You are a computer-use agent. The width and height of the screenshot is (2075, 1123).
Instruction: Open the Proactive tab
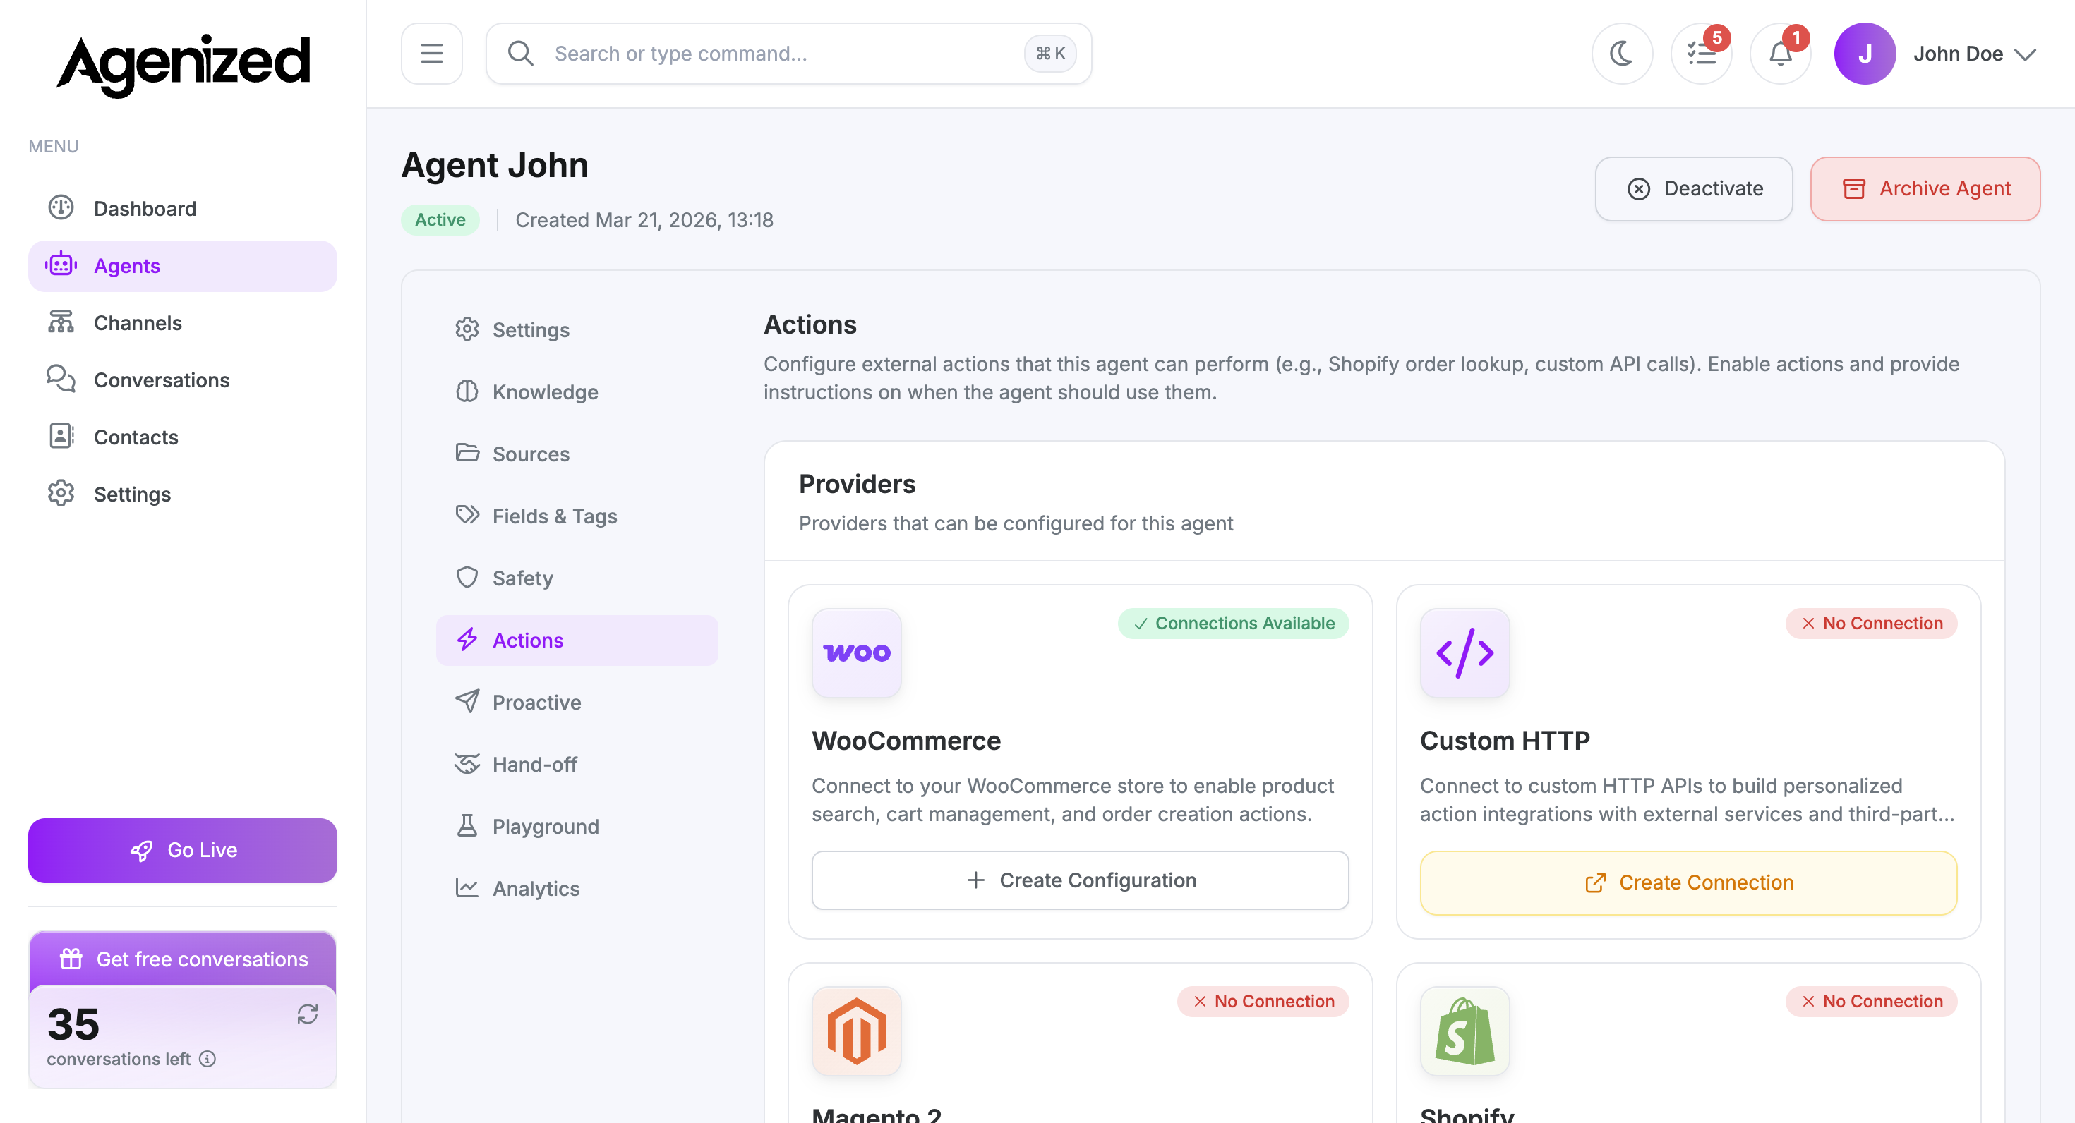click(577, 702)
